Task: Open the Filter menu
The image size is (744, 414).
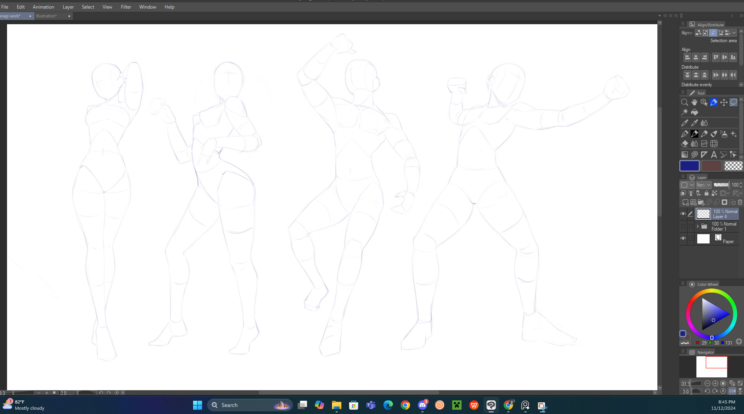Action: [x=126, y=7]
